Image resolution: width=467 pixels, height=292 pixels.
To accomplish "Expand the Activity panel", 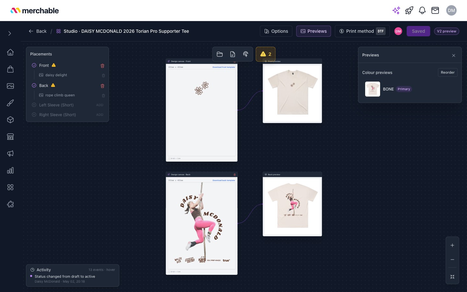I will point(73,275).
